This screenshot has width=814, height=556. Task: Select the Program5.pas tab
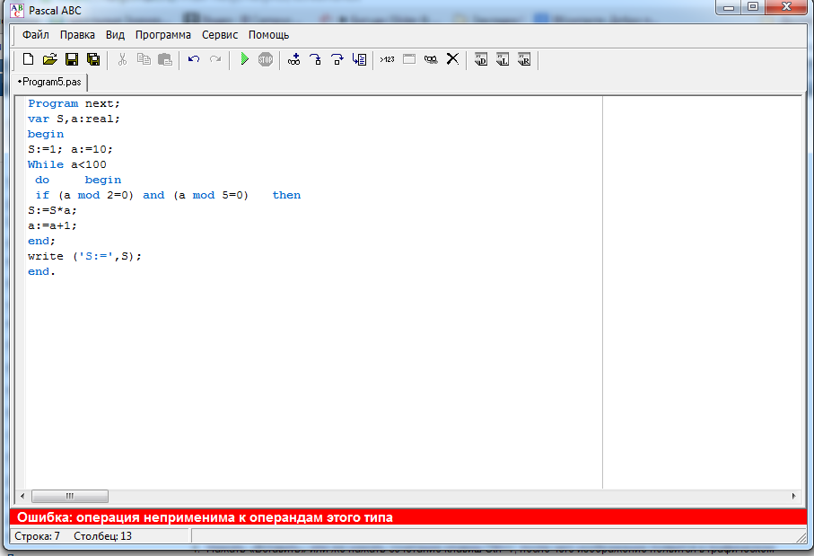tap(51, 82)
